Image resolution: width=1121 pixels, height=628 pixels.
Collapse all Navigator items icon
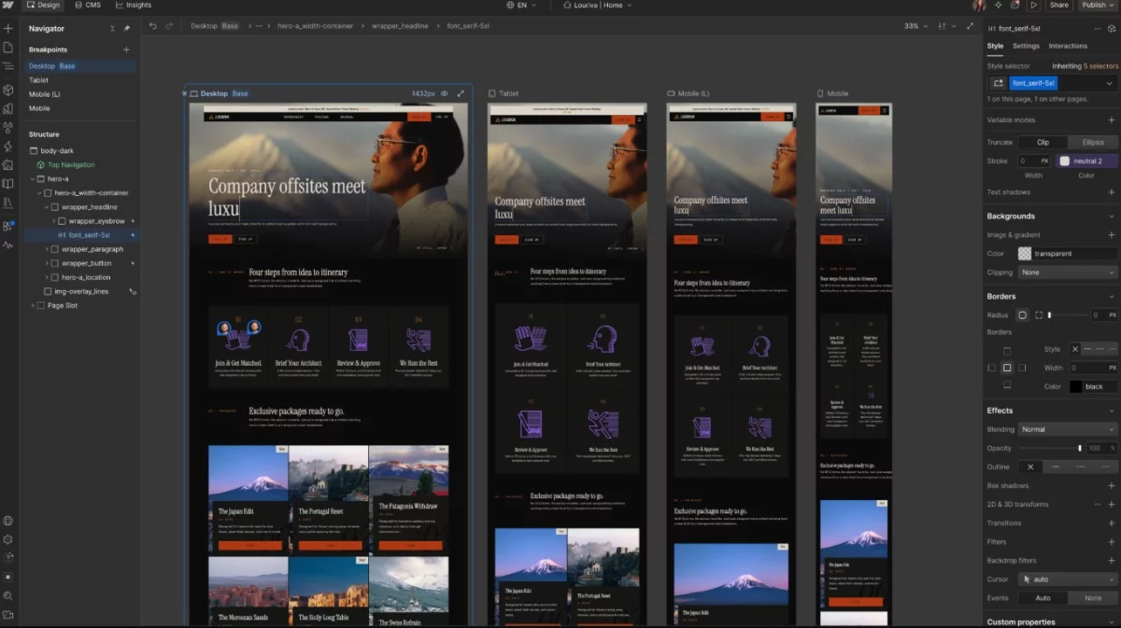(x=112, y=29)
